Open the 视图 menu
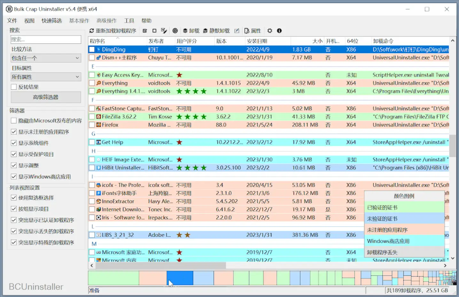 pyautogui.click(x=29, y=20)
